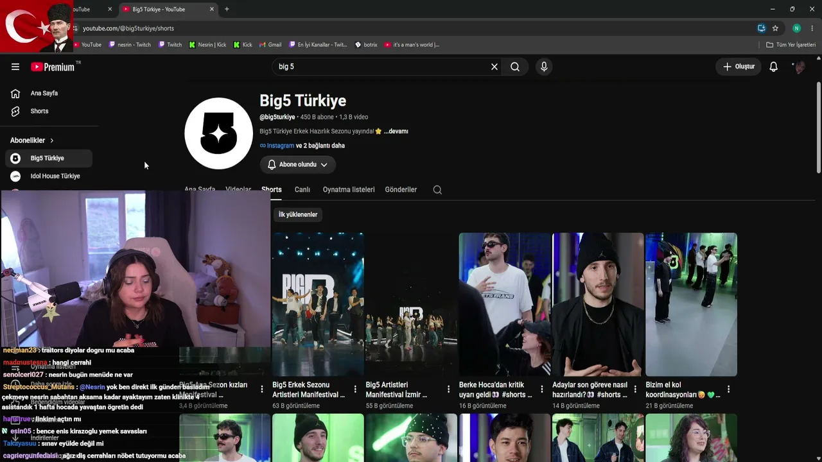822x462 pixels.
Task: Open the YouTube bookmark
Action: click(87, 45)
